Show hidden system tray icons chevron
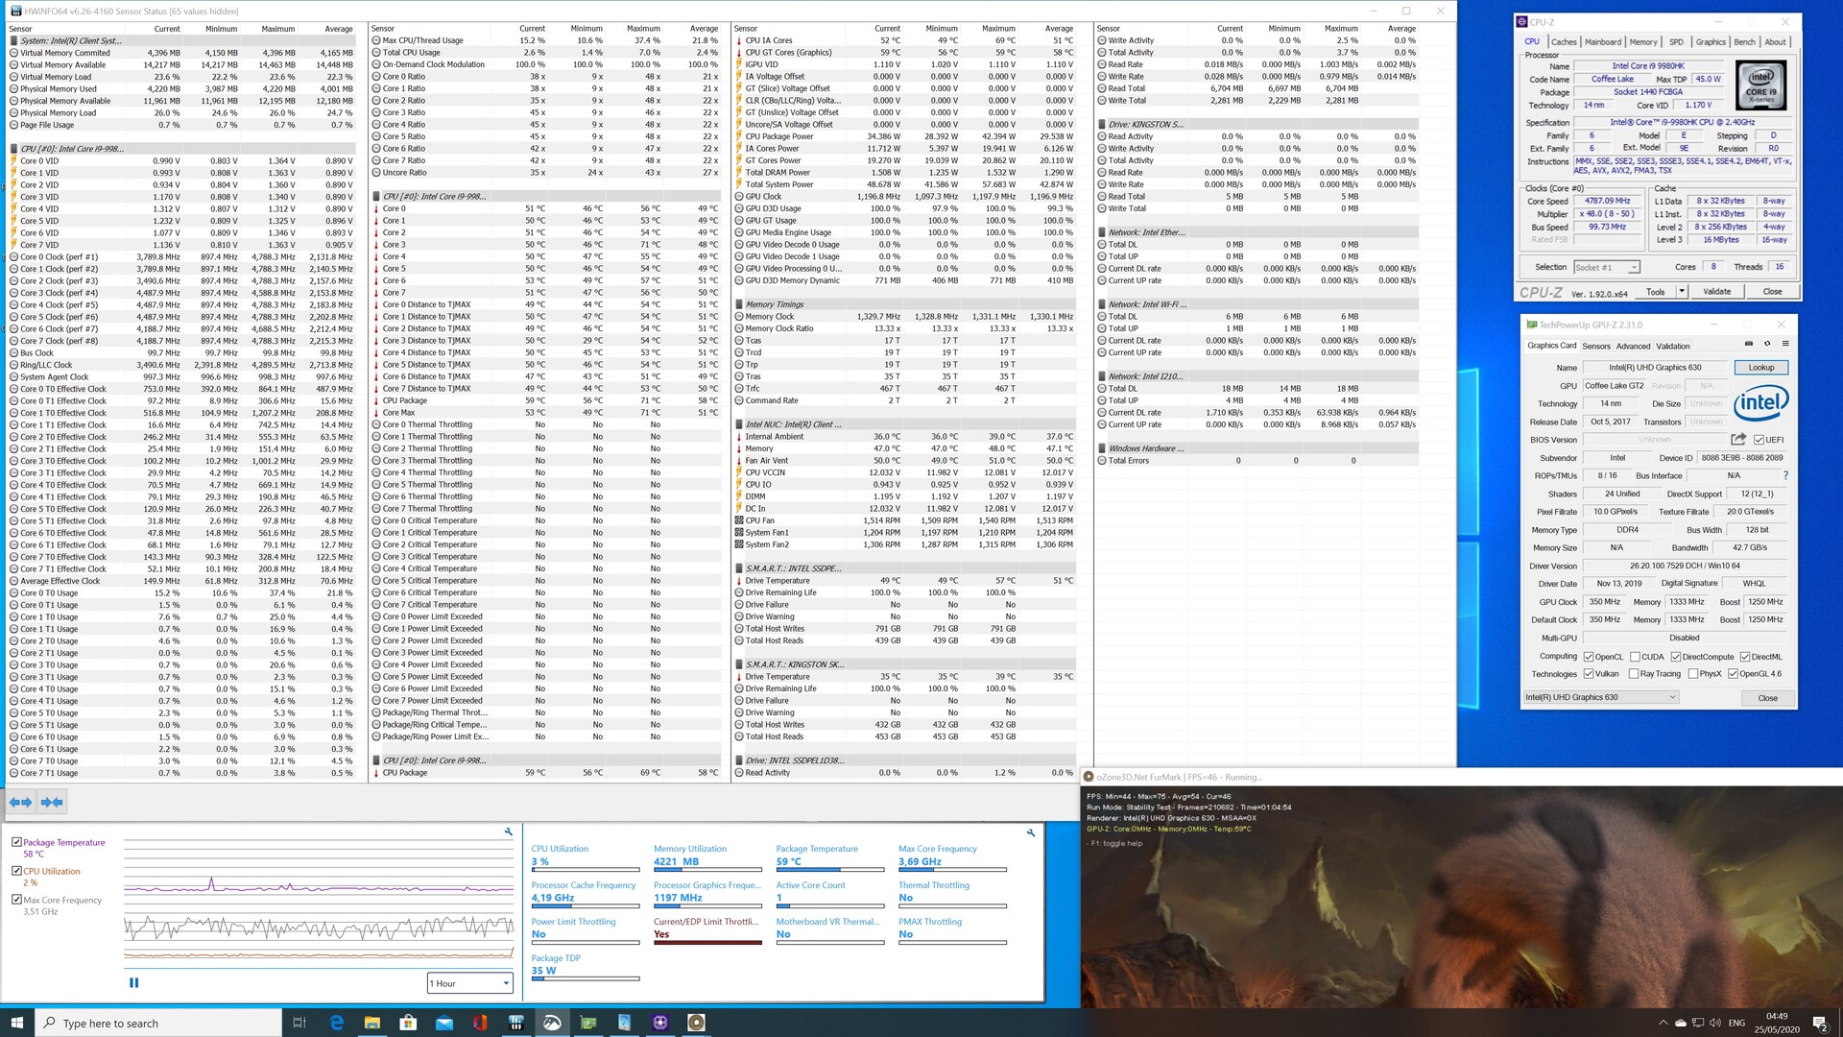 (1664, 1023)
